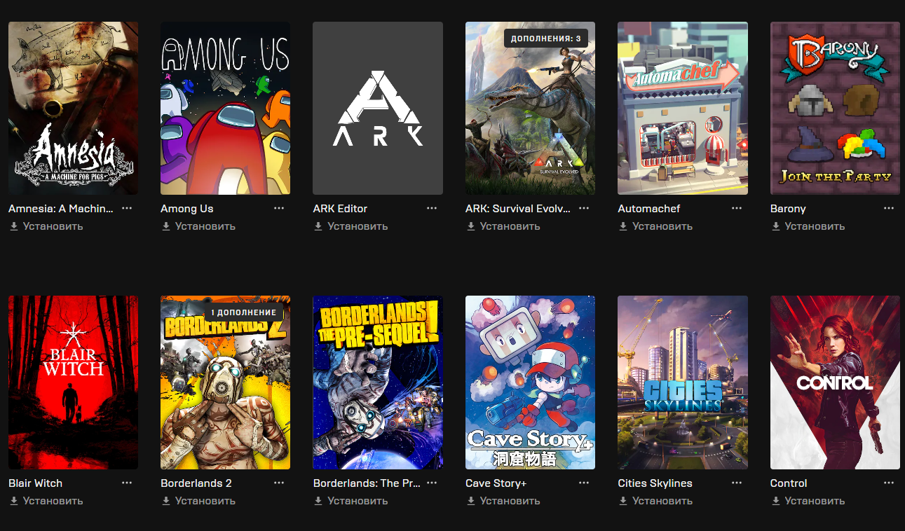Click Установить under Blair Witch
Screen dimensions: 905x531
click(x=46, y=501)
